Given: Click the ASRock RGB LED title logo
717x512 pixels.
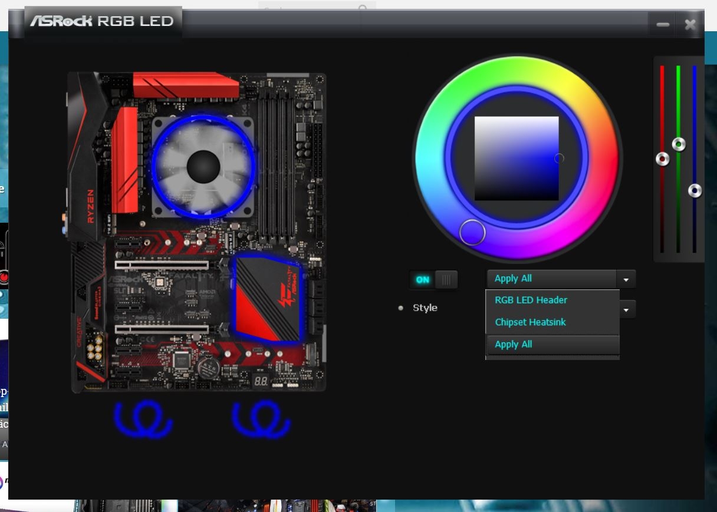Looking at the screenshot, I should tap(102, 21).
